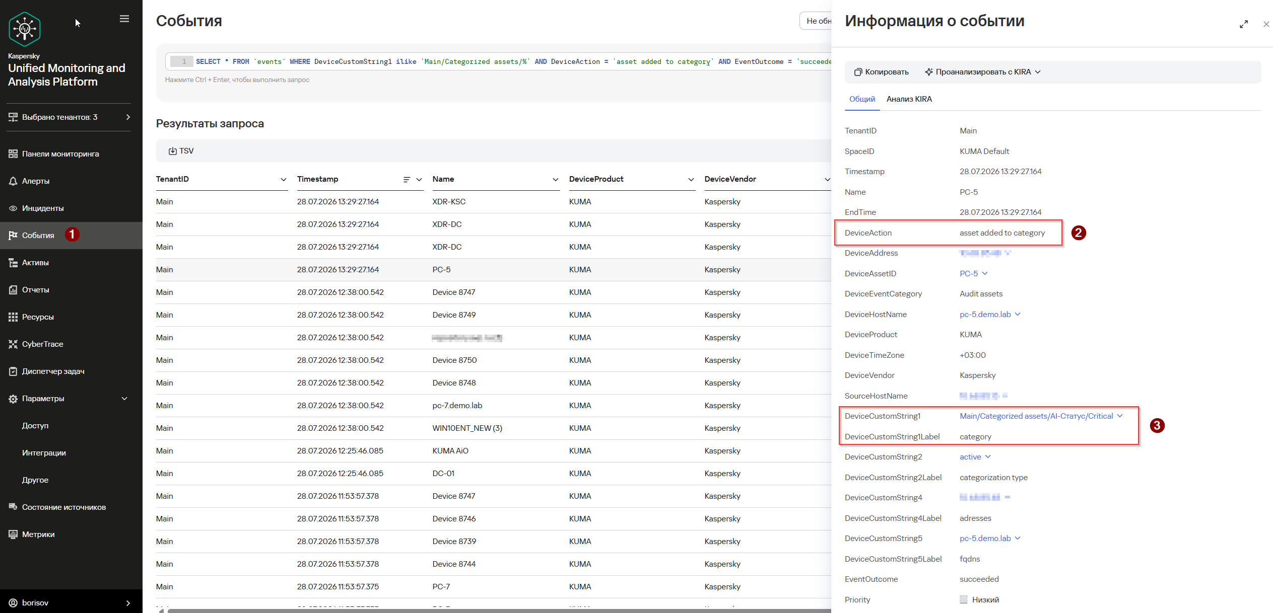This screenshot has width=1273, height=613.
Task: Select the Device 8750 event row
Action: (493, 360)
